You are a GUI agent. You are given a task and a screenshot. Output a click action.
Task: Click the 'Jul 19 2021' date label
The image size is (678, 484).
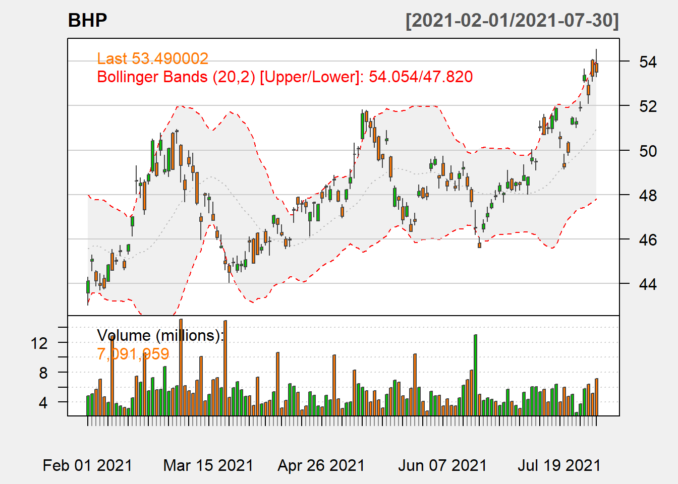click(x=559, y=465)
